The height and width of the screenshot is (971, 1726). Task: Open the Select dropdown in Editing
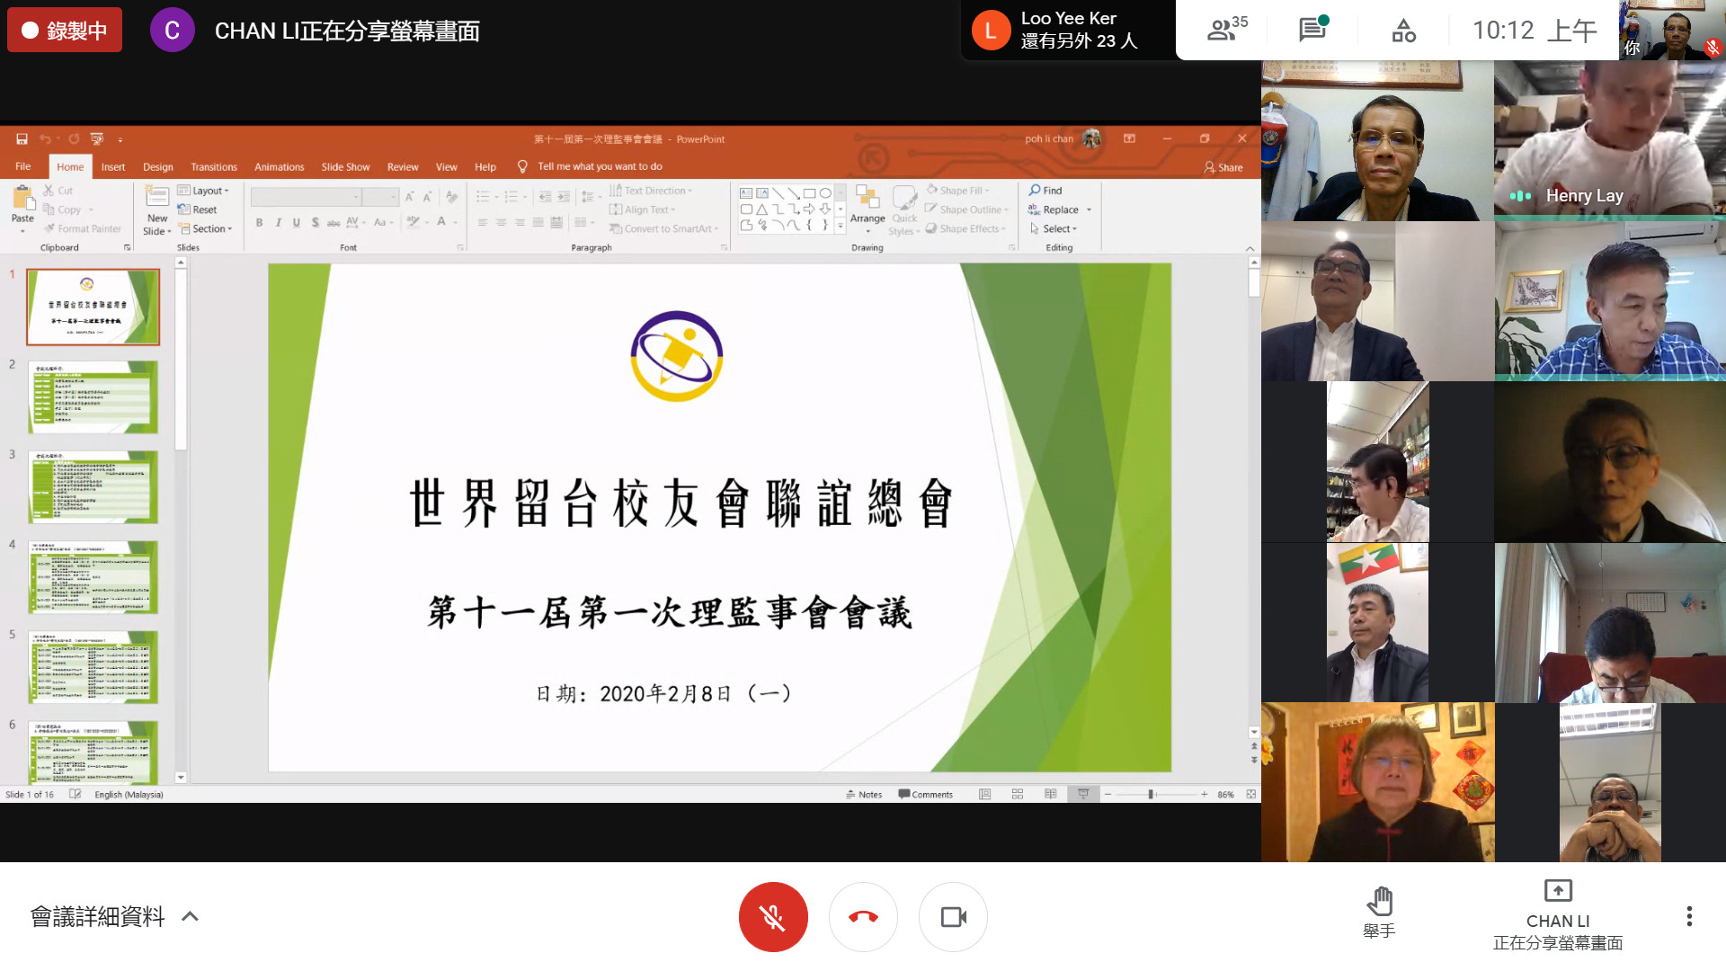(x=1058, y=228)
